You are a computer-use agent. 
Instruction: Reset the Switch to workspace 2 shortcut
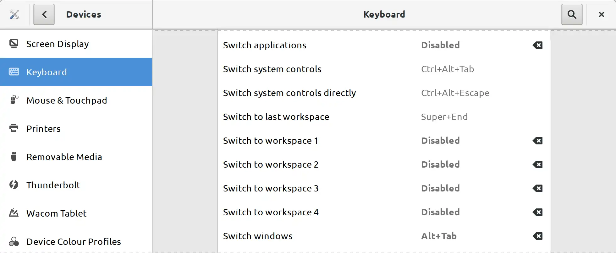click(x=537, y=164)
